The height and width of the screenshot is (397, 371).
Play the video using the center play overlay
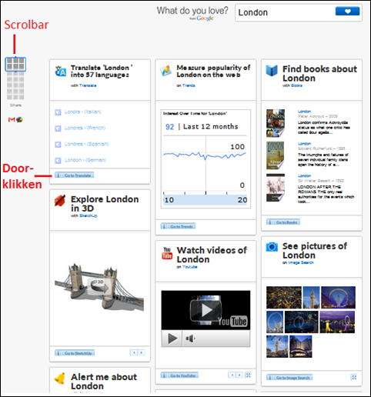[x=206, y=311]
